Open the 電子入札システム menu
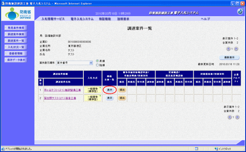246x152 pixels. click(x=82, y=19)
